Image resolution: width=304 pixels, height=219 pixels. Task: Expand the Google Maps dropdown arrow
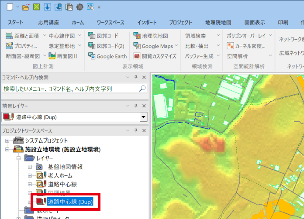pos(176,46)
